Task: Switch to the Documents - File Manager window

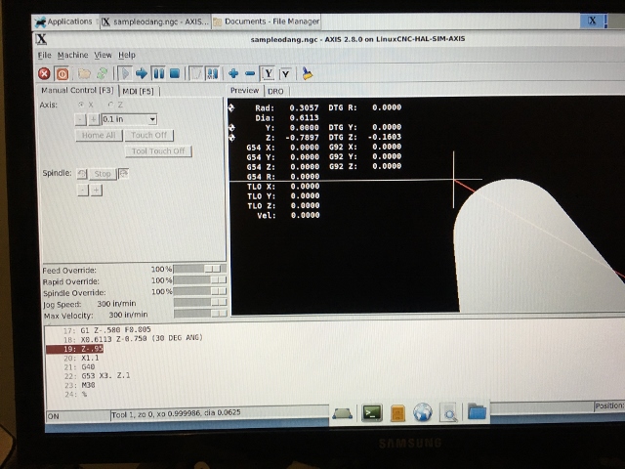Action: (x=267, y=21)
